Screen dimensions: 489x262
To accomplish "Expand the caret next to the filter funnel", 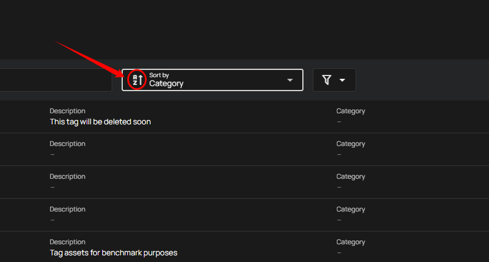I will click(x=342, y=80).
